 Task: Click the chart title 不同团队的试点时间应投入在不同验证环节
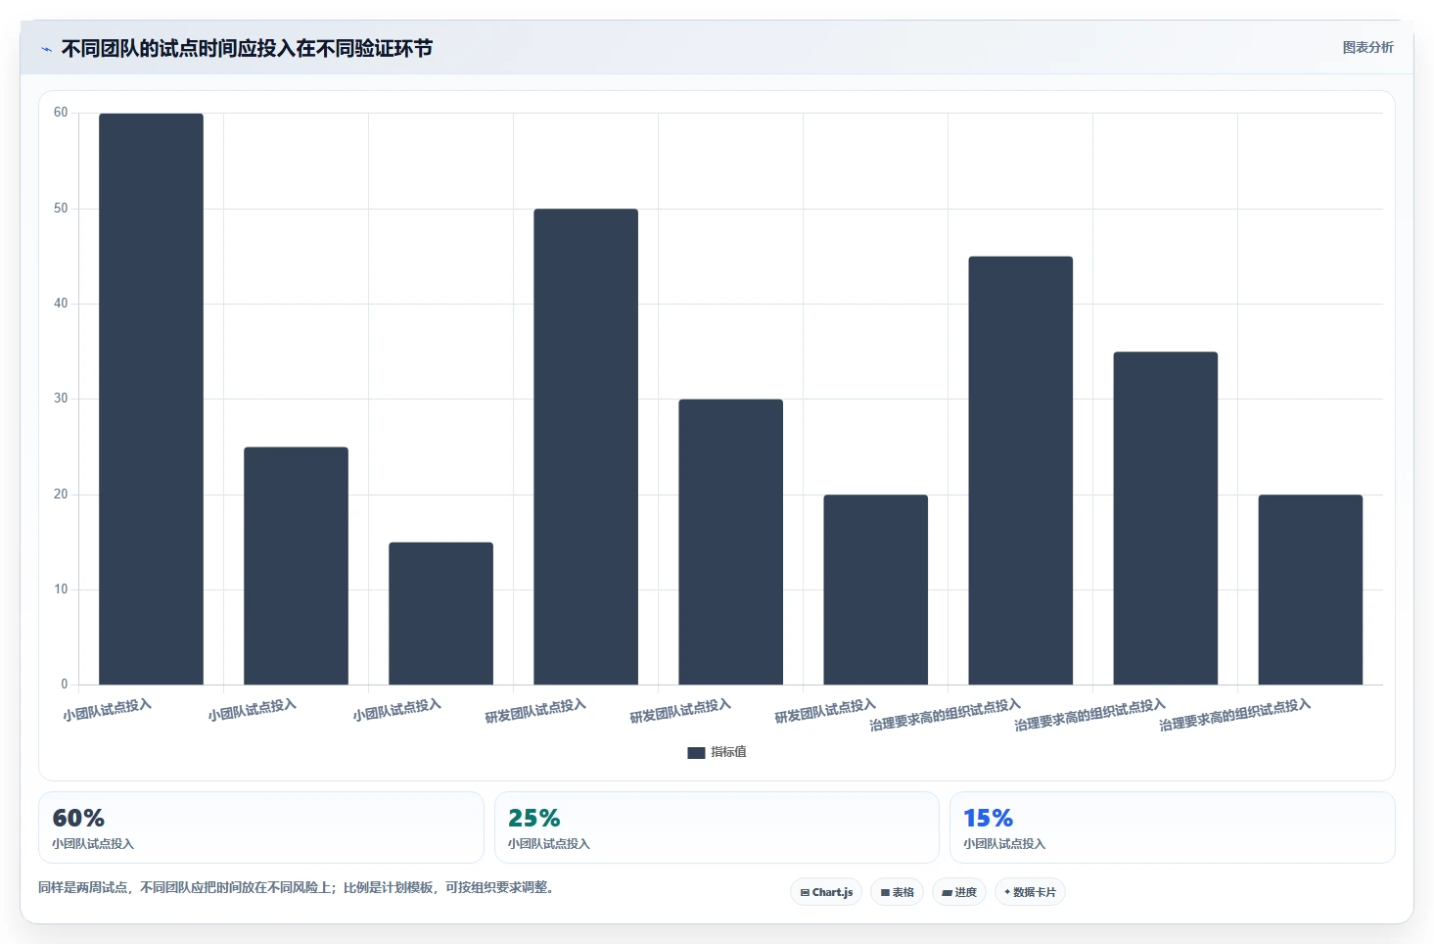pos(247,49)
